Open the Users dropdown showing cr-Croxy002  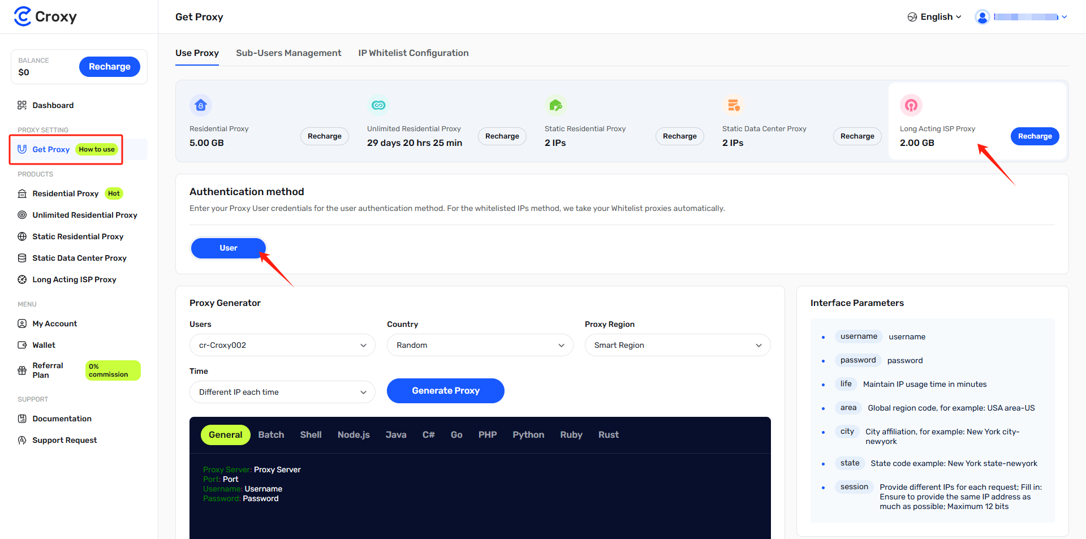(x=282, y=345)
